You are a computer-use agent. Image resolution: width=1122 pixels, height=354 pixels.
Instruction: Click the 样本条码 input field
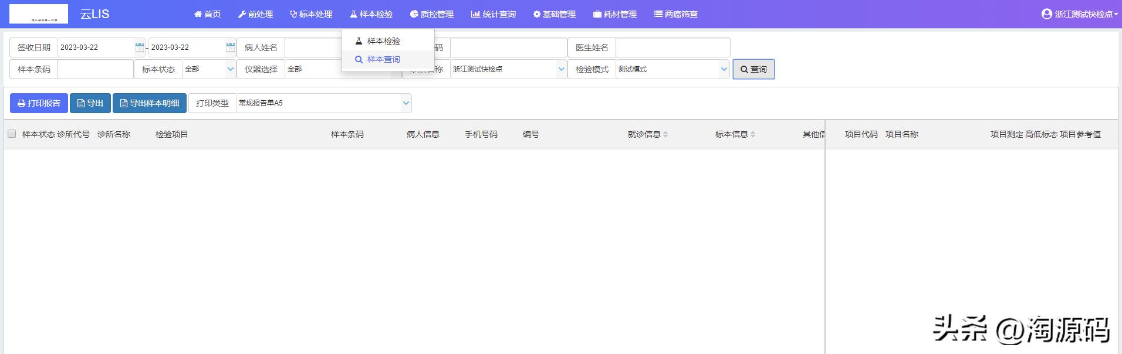tap(95, 69)
